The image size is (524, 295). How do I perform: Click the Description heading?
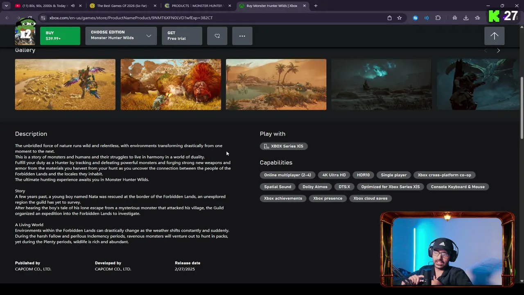click(x=31, y=134)
